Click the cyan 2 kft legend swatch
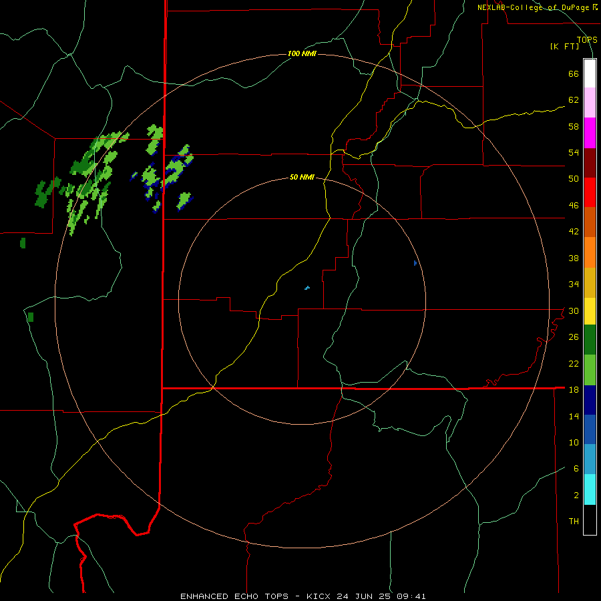This screenshot has width=601, height=601. pos(590,489)
